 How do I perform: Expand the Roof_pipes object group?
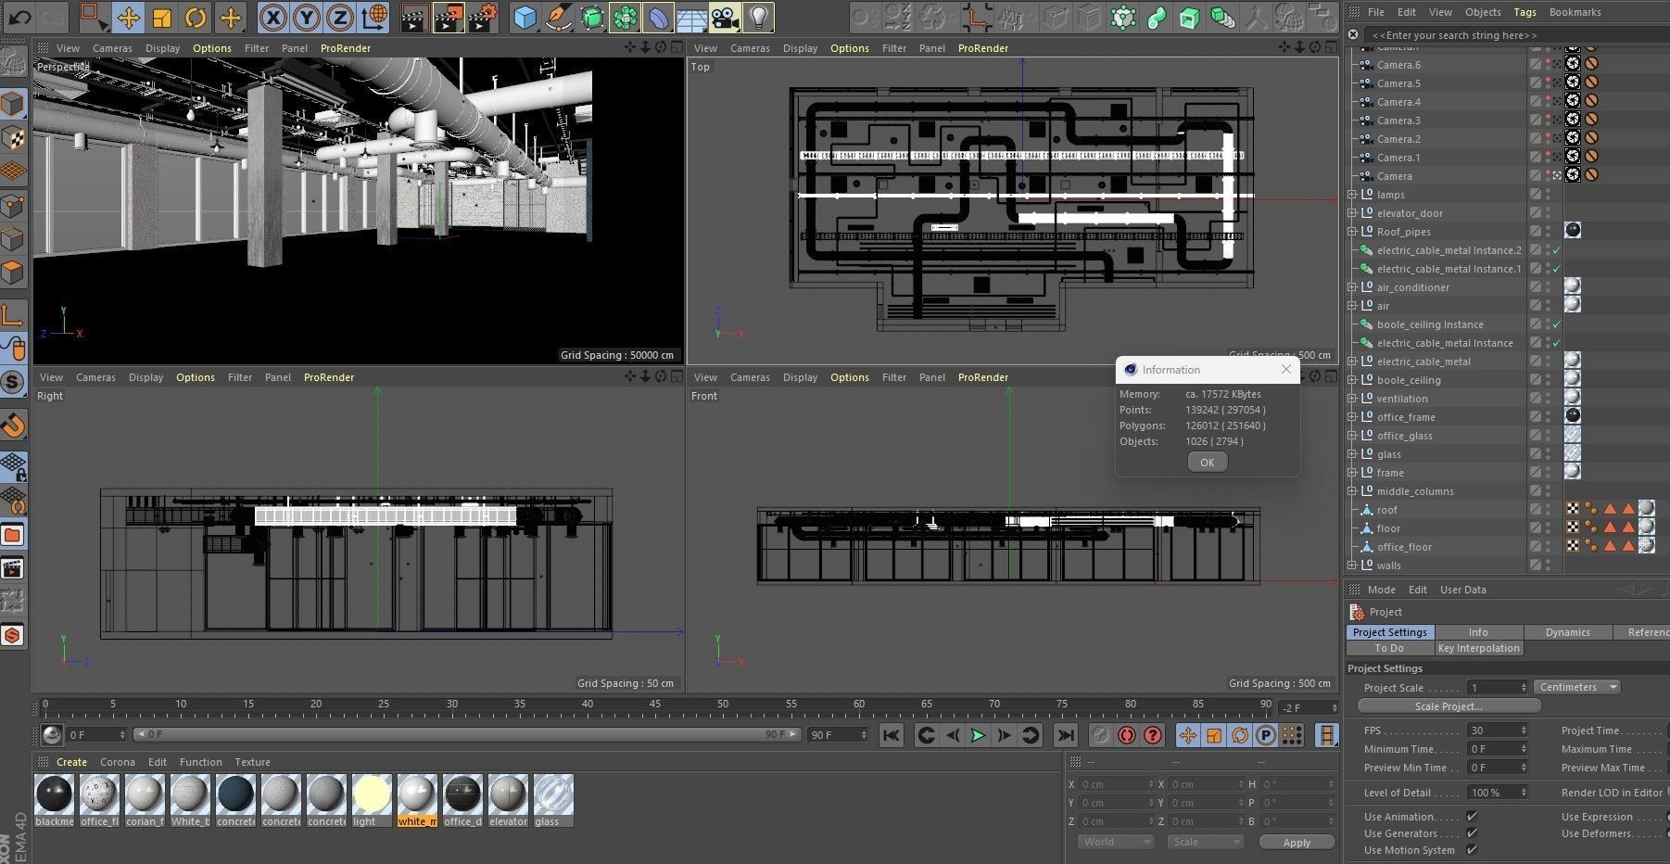(1352, 232)
